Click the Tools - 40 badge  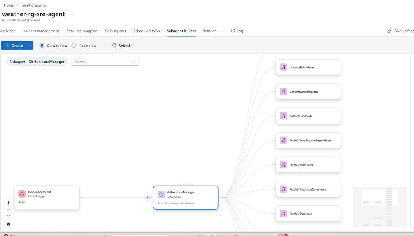coord(163,203)
